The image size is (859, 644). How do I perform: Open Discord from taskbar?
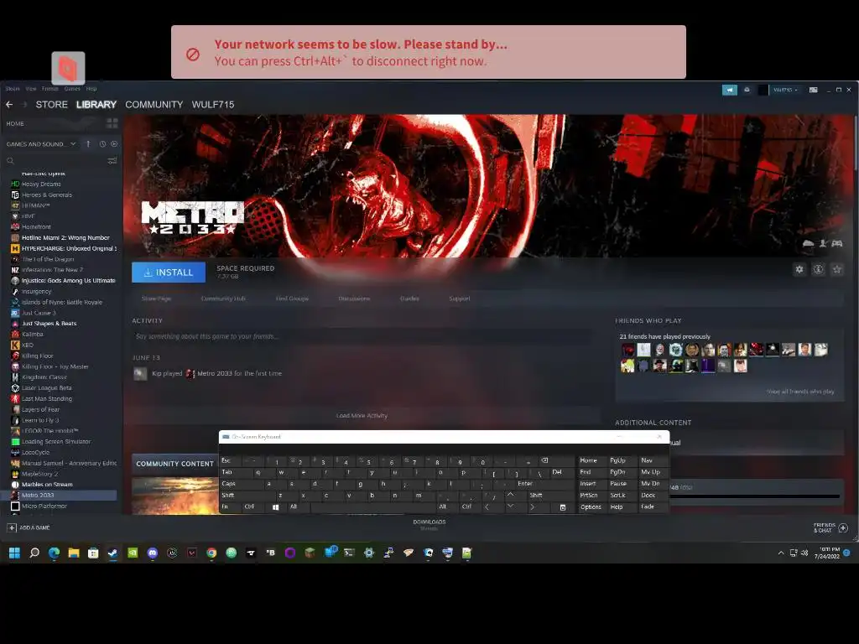pyautogui.click(x=153, y=553)
